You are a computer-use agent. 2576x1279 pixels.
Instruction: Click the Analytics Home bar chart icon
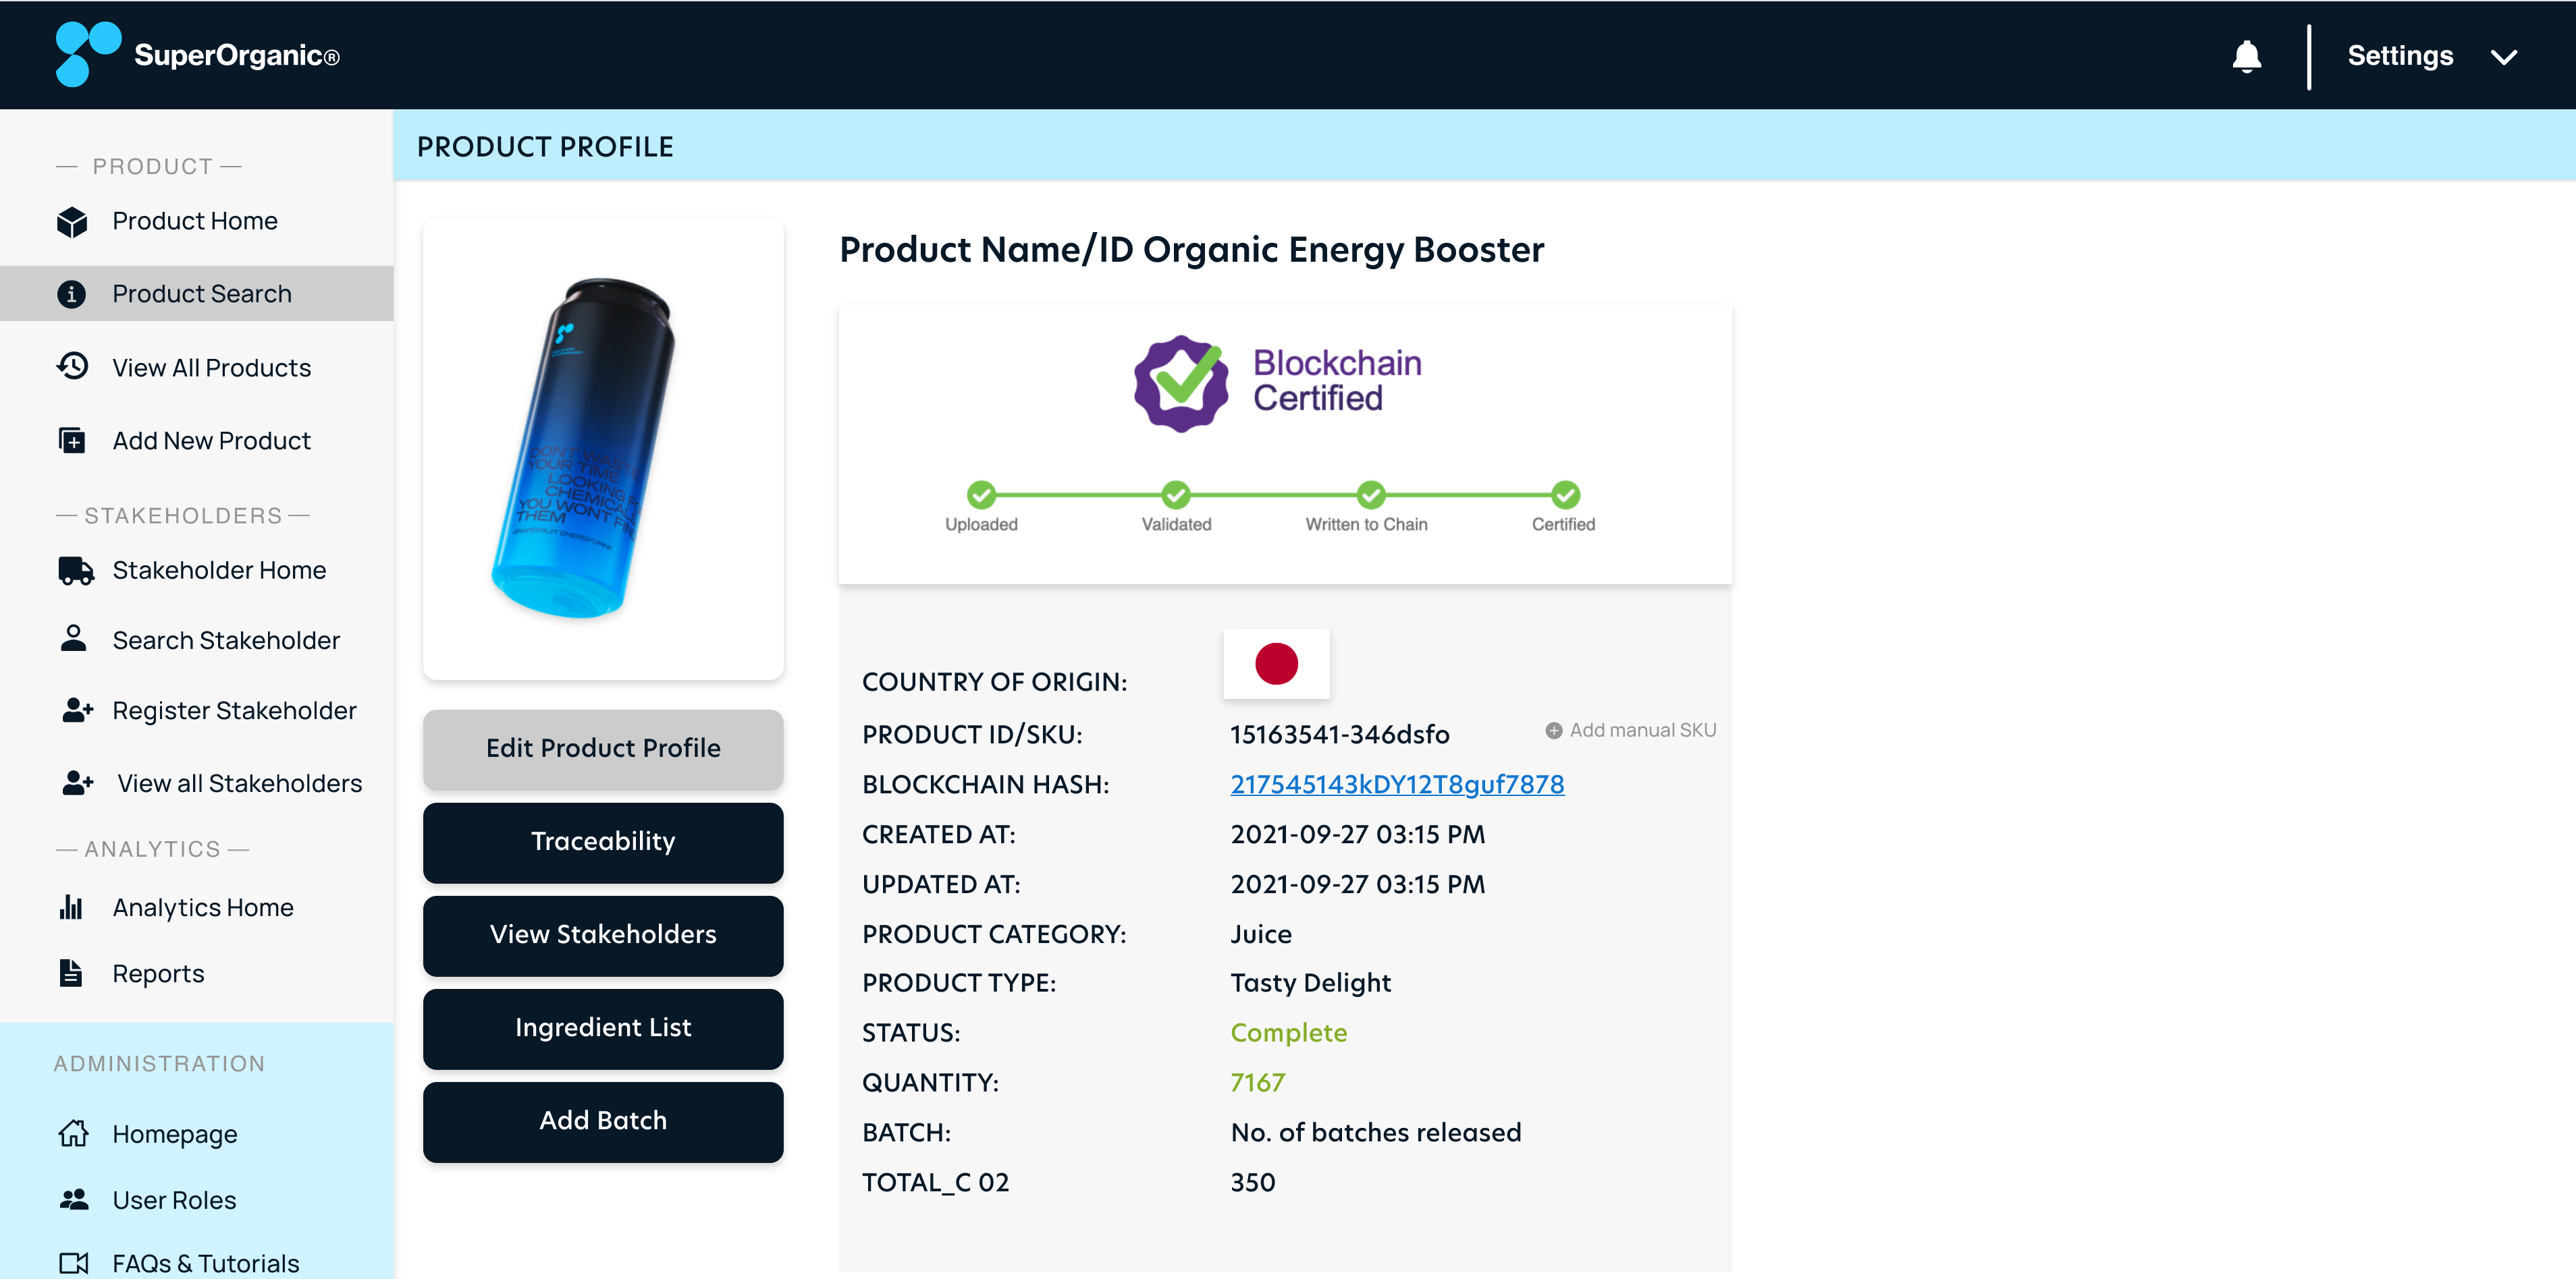click(x=71, y=906)
